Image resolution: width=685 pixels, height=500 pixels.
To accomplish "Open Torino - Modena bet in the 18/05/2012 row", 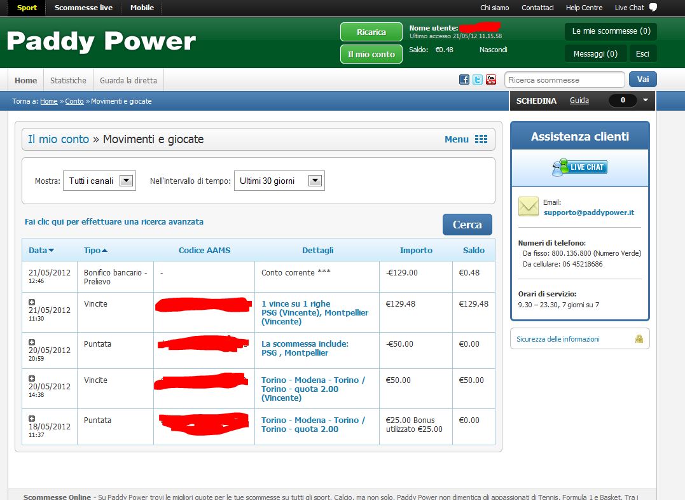I will (x=313, y=424).
